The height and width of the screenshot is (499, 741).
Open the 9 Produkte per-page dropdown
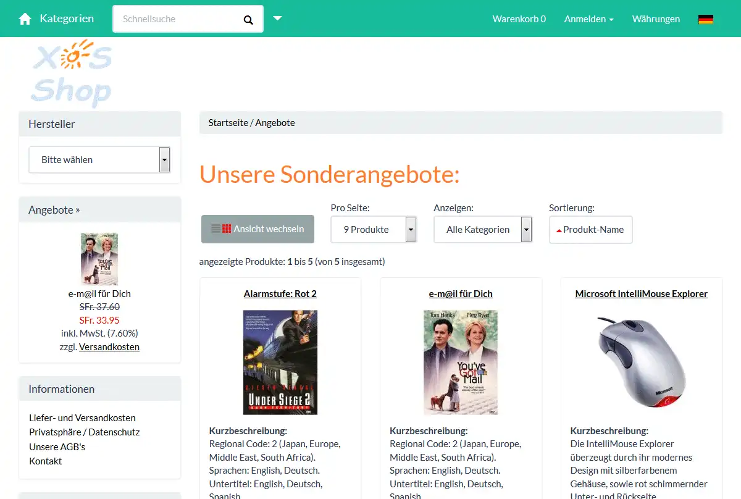374,229
